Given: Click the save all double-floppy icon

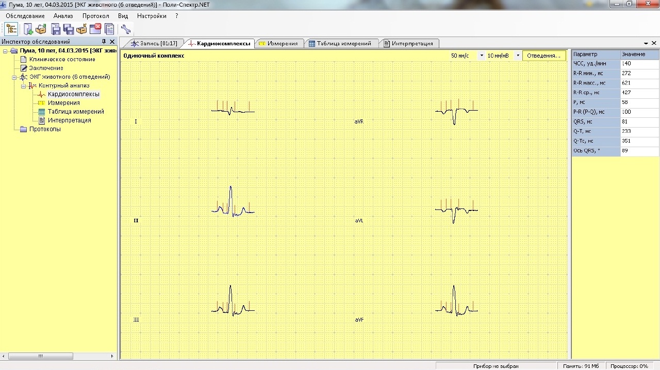Looking at the screenshot, I should (69, 29).
